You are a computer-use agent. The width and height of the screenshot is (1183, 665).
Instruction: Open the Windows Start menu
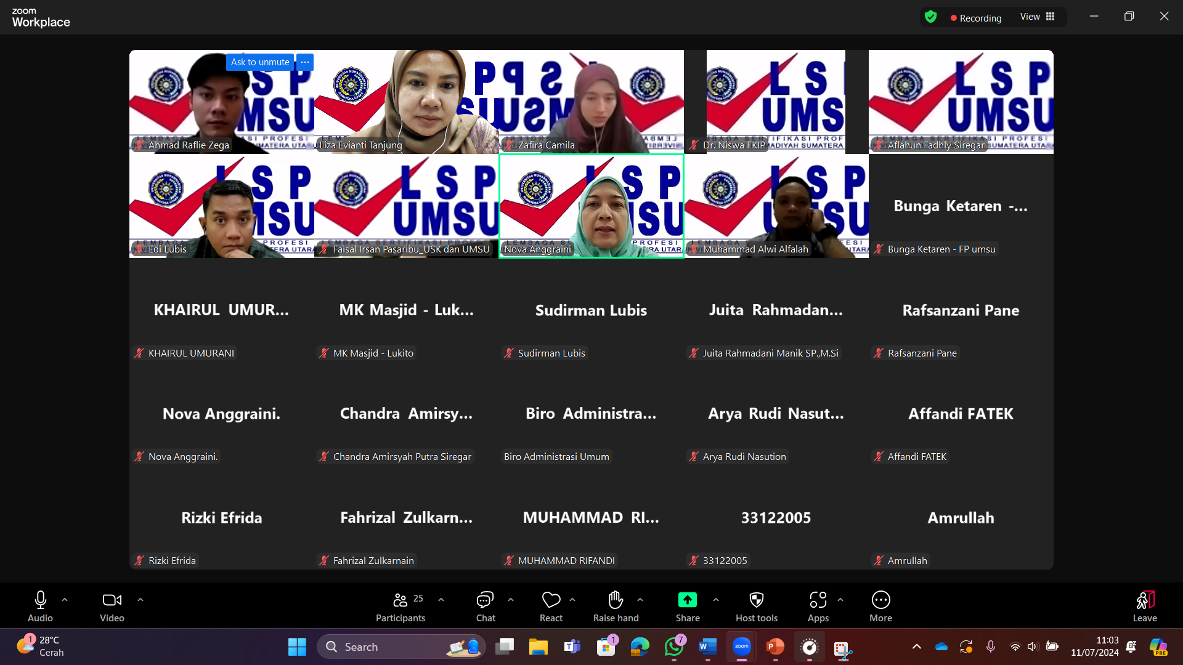[297, 647]
